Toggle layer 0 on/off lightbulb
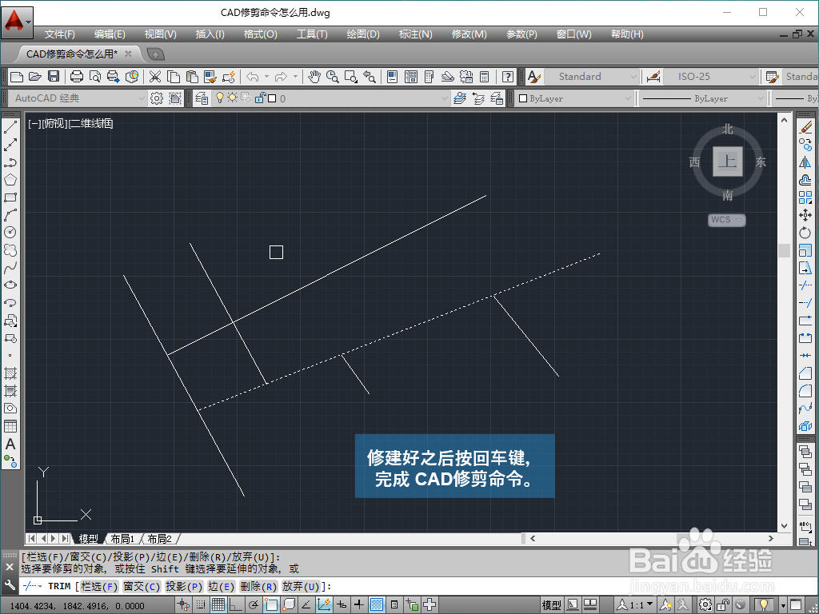 (x=220, y=98)
